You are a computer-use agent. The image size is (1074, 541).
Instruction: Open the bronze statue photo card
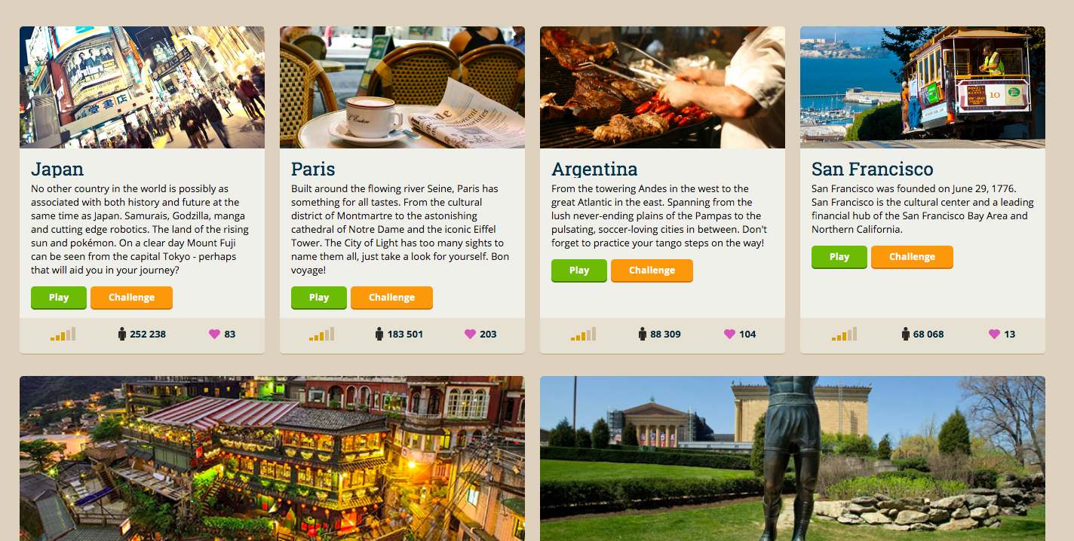point(793,458)
